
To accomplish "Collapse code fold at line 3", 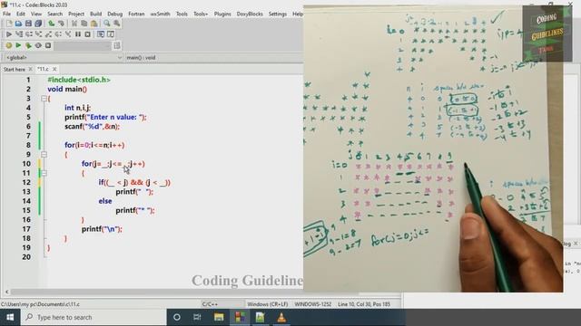I will tap(44, 99).
